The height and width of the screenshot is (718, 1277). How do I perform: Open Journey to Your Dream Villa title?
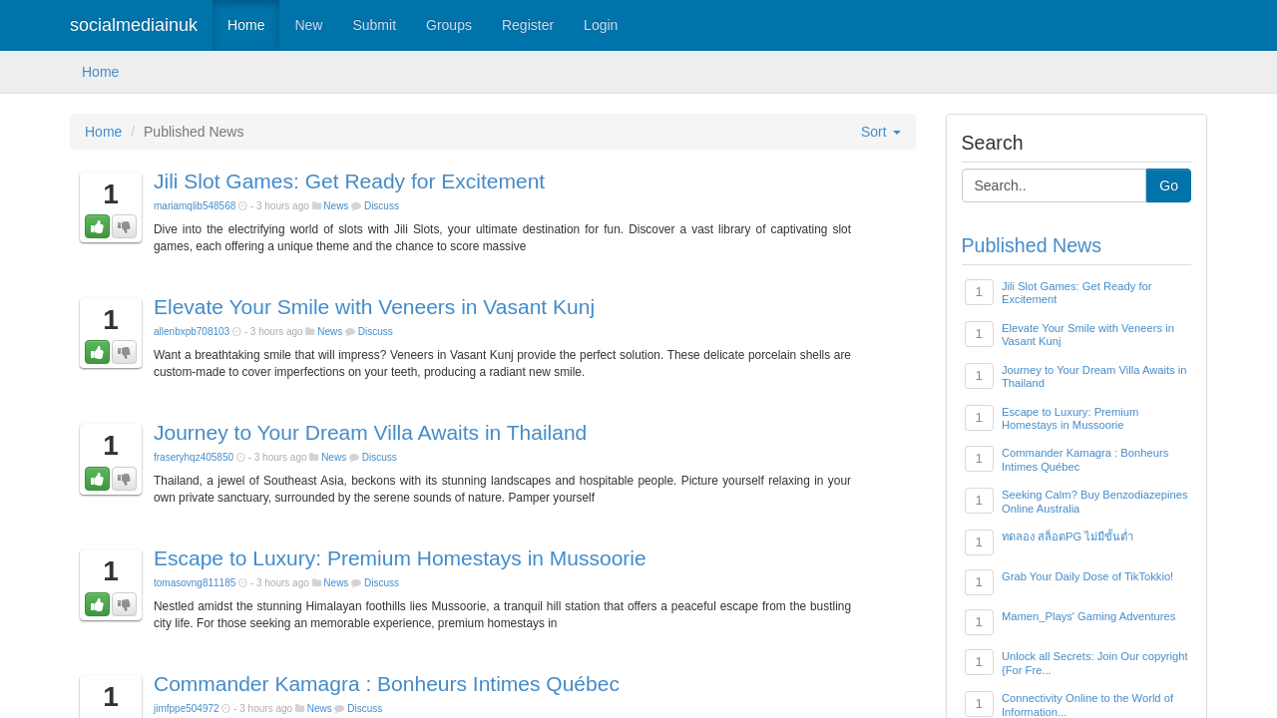point(370,433)
